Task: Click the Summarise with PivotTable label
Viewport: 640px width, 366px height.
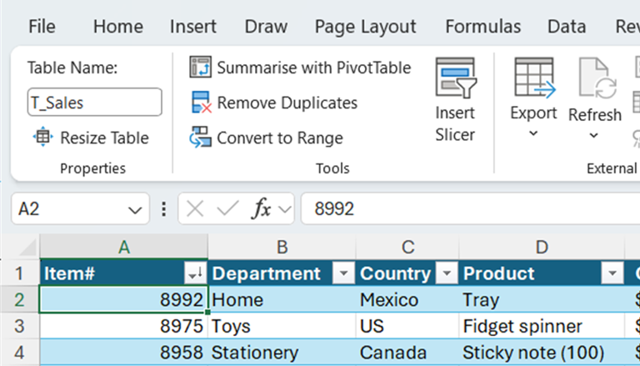Action: pyautogui.click(x=314, y=68)
